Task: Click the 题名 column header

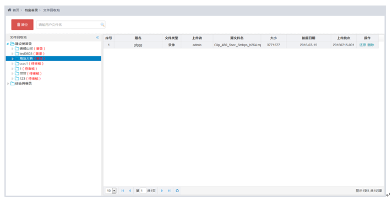Action: pyautogui.click(x=138, y=38)
